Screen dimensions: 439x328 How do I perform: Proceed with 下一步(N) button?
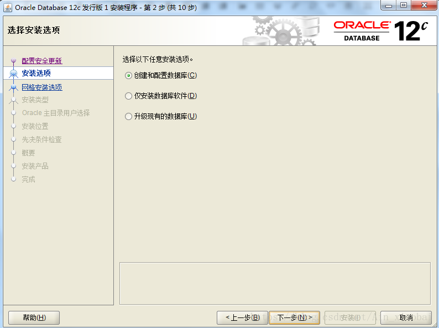coord(294,317)
